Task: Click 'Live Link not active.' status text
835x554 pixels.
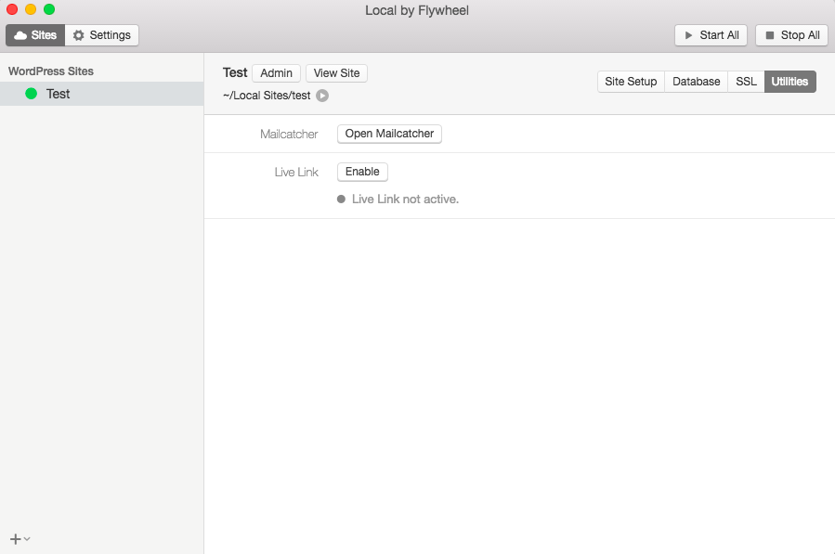Action: point(405,199)
